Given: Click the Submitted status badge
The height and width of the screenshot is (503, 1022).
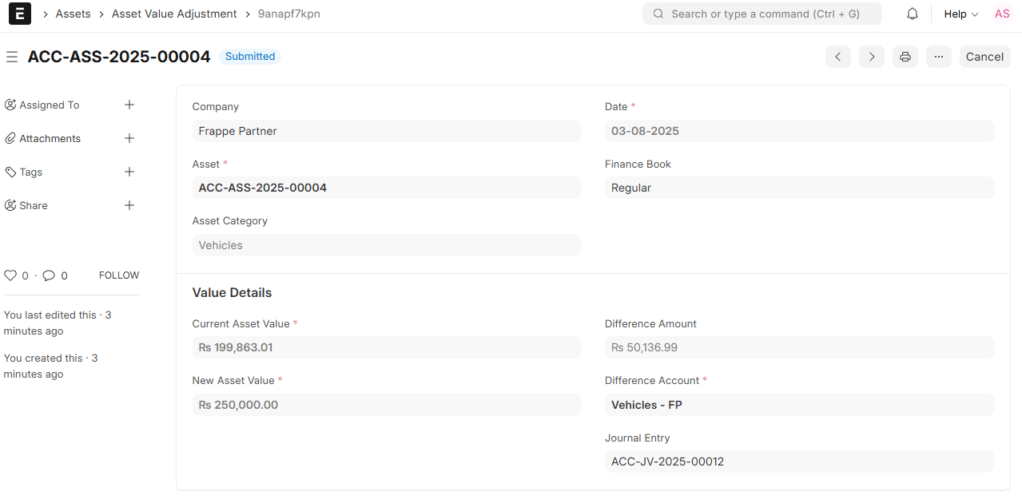Looking at the screenshot, I should 250,57.
